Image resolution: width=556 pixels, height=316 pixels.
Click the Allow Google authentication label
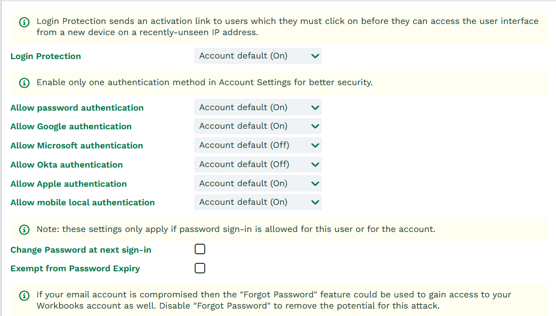71,127
